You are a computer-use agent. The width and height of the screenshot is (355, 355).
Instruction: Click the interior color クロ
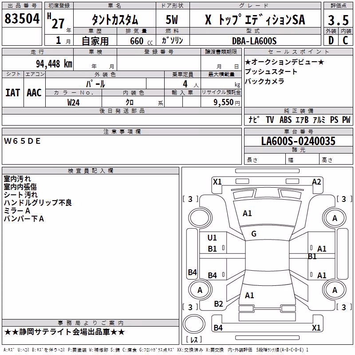point(130,103)
